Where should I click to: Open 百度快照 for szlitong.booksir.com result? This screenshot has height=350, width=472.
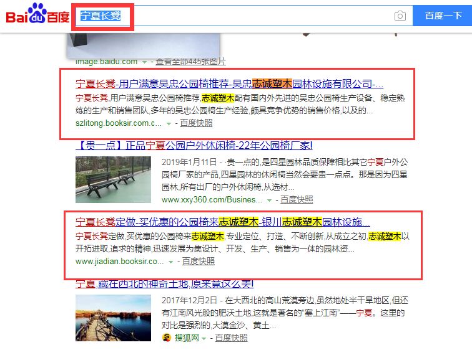pos(196,123)
